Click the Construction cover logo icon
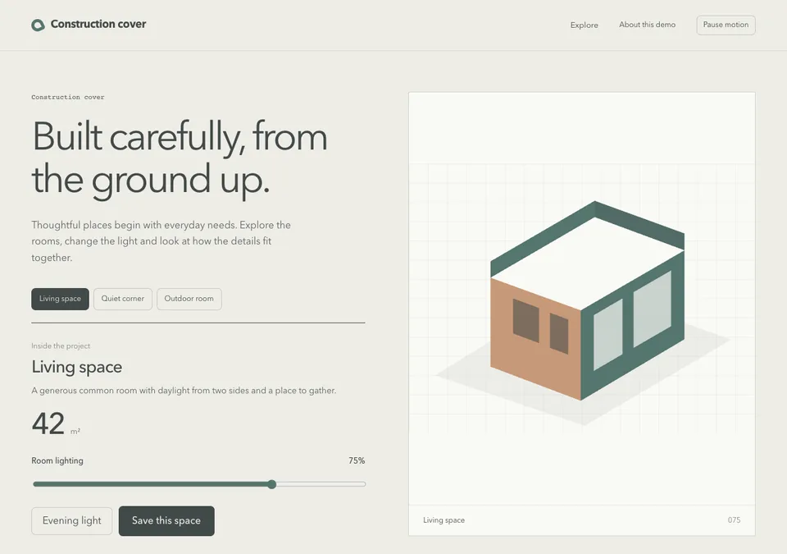Viewport: 787px width, 554px height. [39, 25]
